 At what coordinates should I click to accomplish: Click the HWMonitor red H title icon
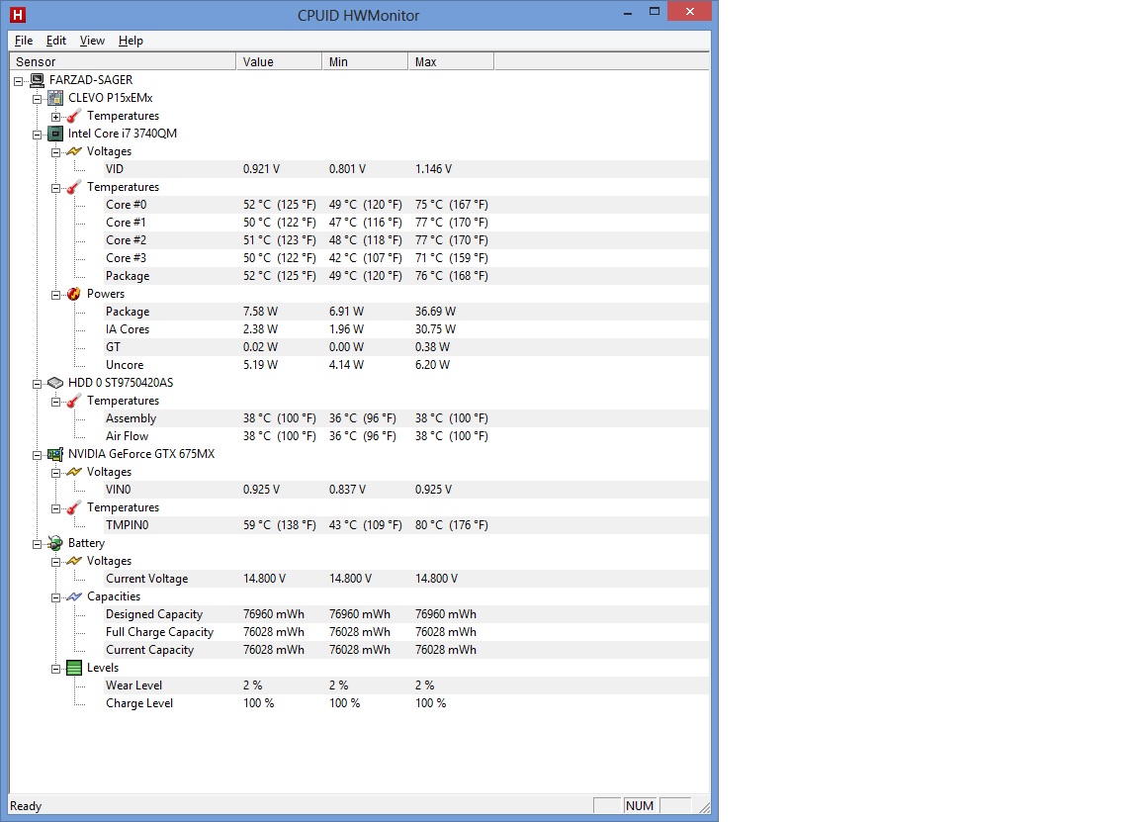[x=18, y=15]
